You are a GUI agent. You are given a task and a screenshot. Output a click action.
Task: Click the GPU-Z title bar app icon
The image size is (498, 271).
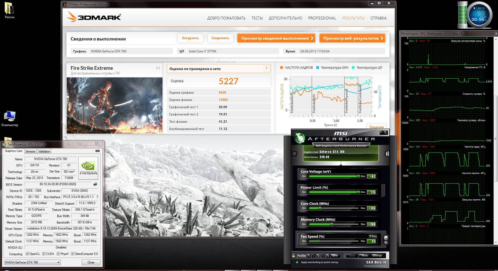4,144
